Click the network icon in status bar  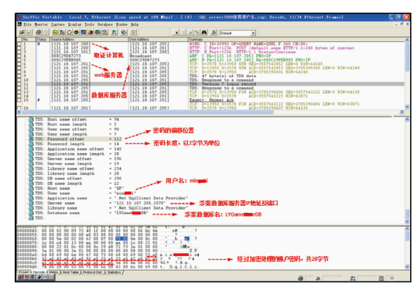353,278
